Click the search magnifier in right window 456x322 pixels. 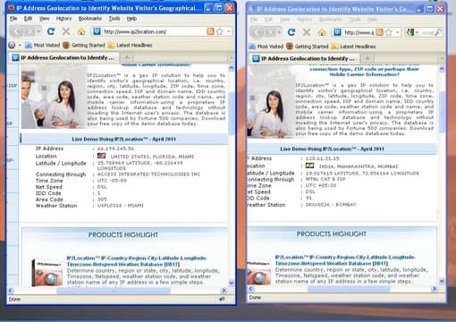438,32
